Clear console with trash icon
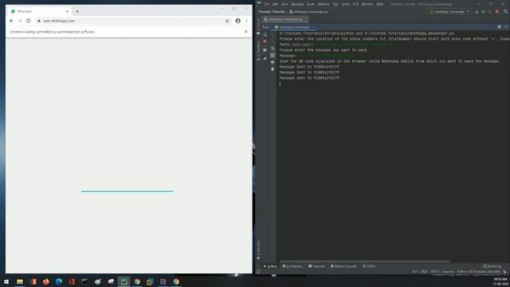510x287 pixels. pyautogui.click(x=273, y=69)
